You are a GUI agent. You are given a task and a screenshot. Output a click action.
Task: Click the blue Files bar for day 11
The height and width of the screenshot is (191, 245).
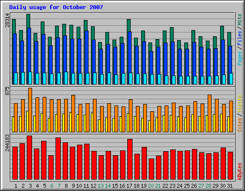click(87, 57)
